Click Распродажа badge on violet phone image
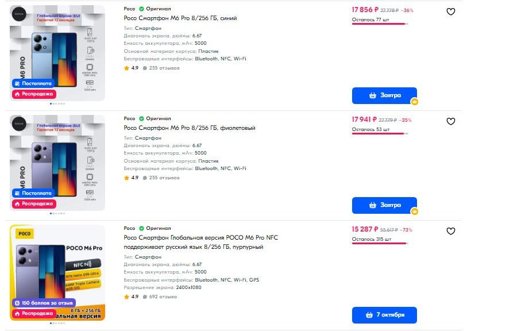The width and height of the screenshot is (525, 331). [x=34, y=203]
